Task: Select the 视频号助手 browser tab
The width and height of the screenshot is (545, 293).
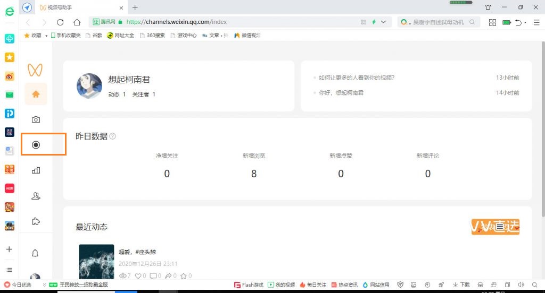Action: tap(80, 7)
